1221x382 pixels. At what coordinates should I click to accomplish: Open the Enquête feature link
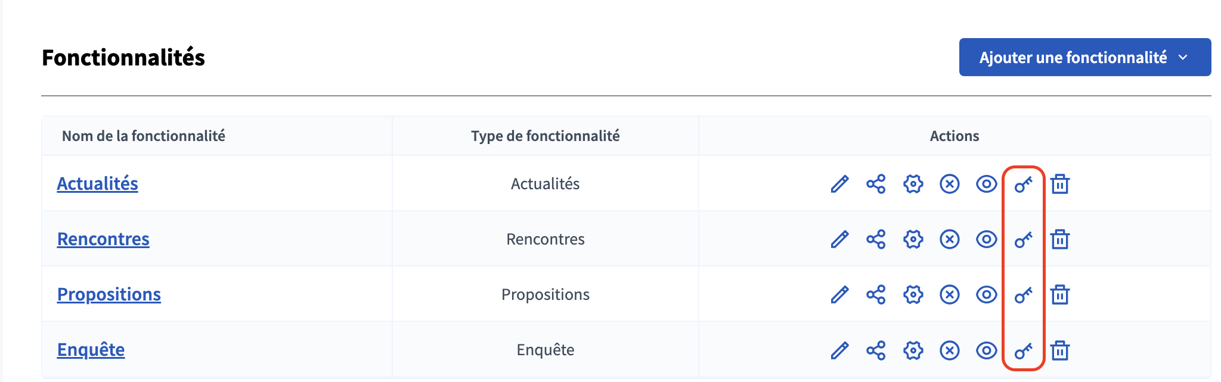click(x=91, y=350)
